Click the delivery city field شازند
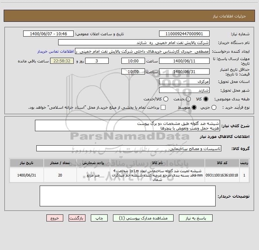Screen dimensions: 259x250 tap(184, 90)
